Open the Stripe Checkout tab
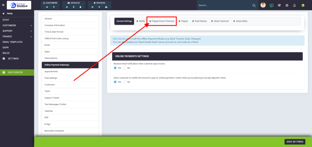This screenshot has height=147, width=312. coord(220,21)
